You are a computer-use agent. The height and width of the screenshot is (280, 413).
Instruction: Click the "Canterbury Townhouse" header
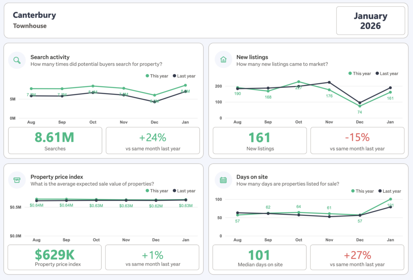coord(34,20)
